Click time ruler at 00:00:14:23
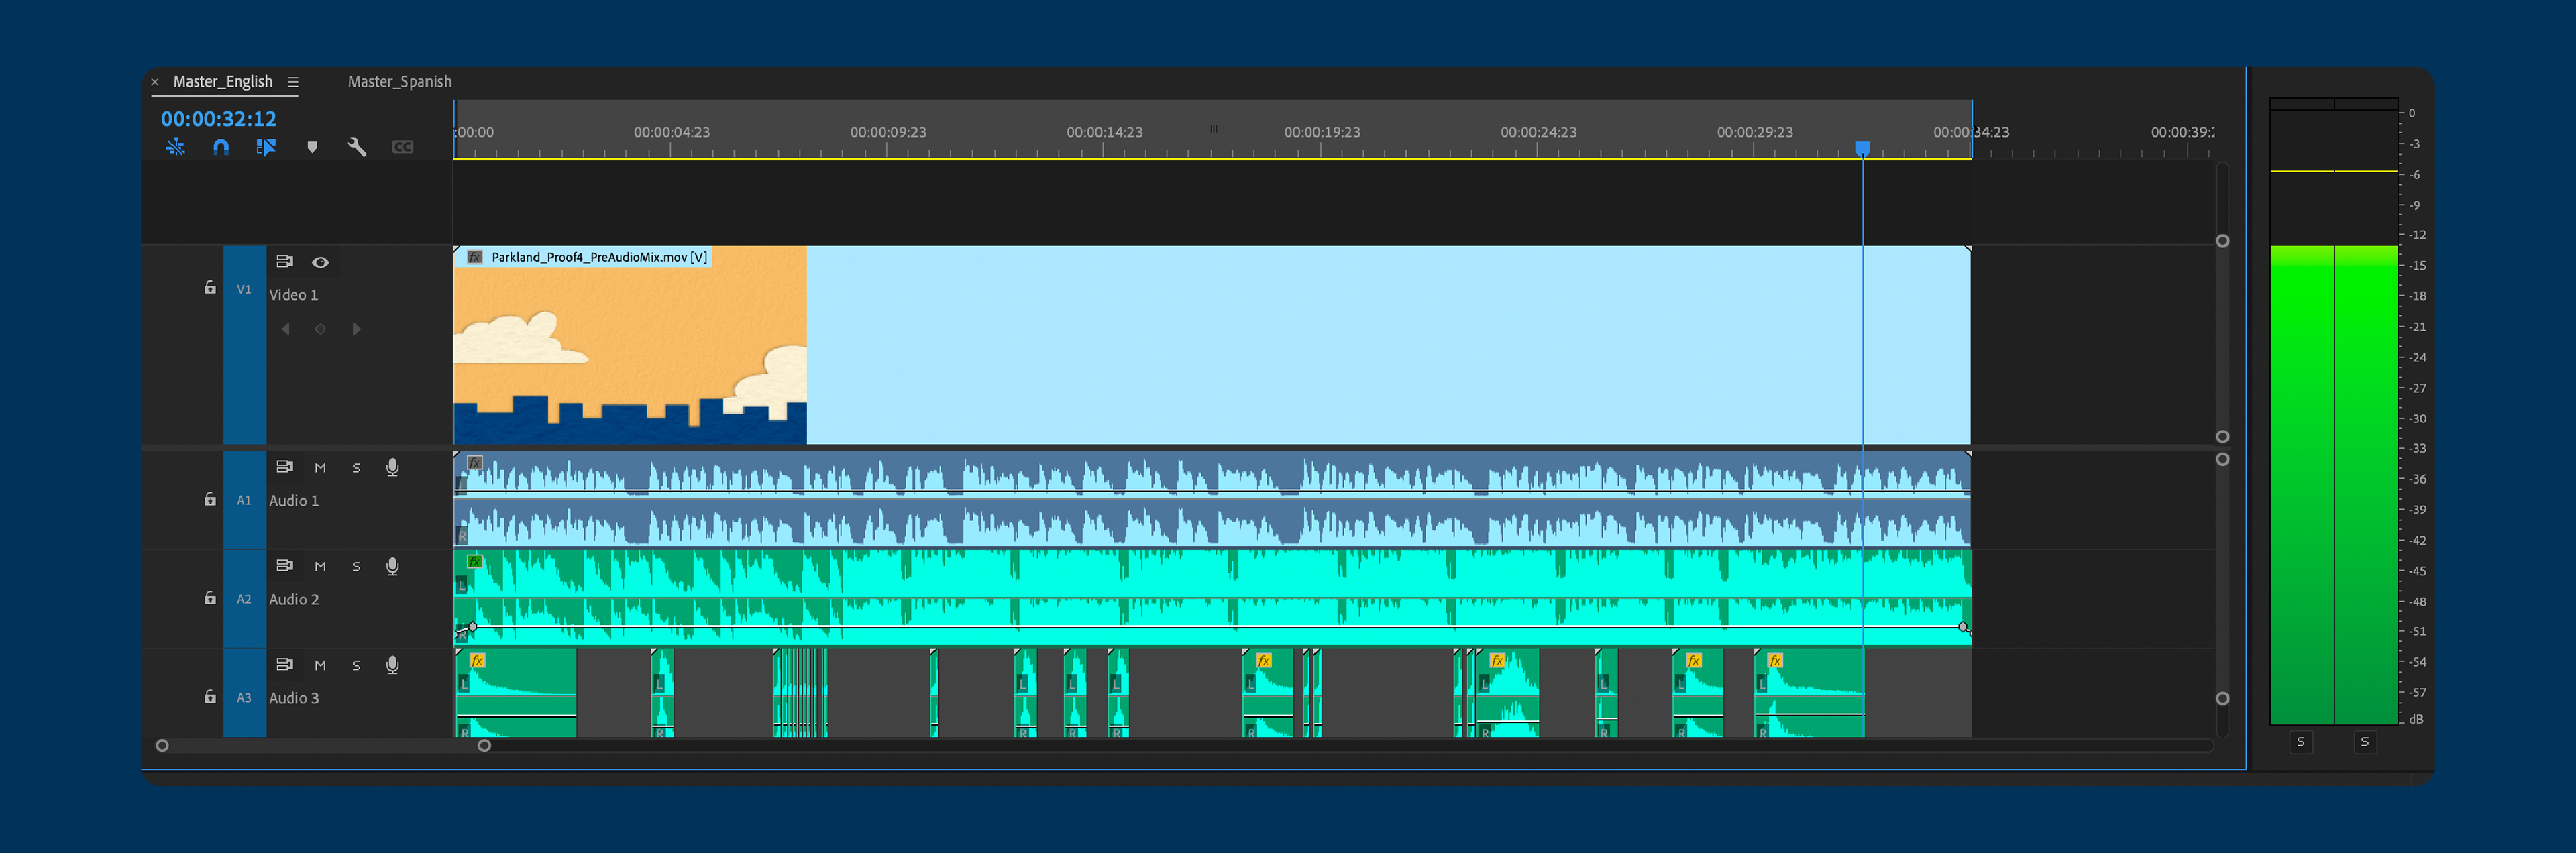Image resolution: width=2576 pixels, height=853 pixels. point(1104,133)
